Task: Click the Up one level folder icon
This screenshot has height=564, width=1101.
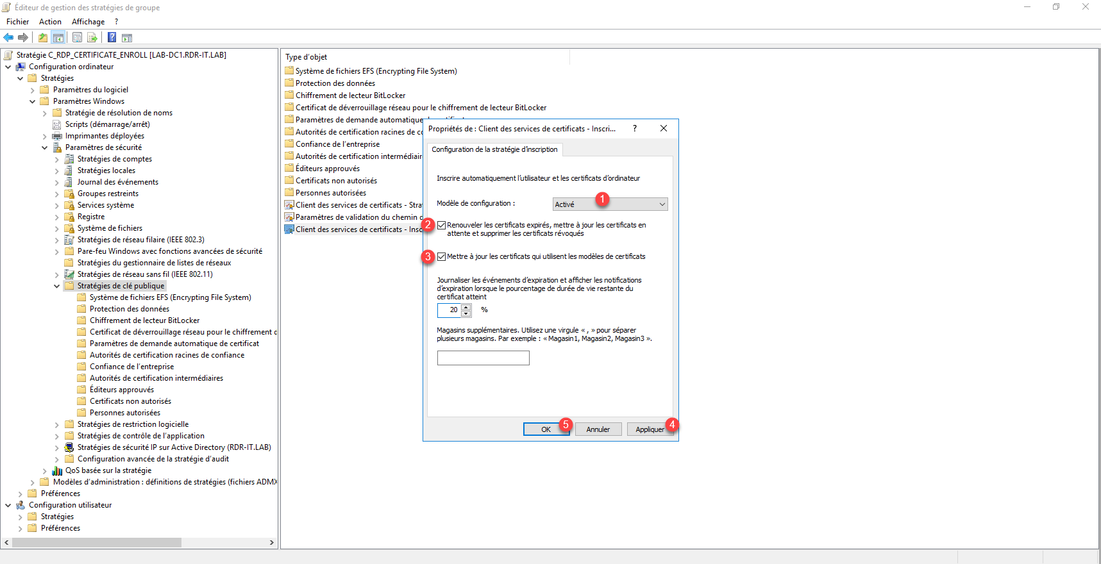Action: pyautogui.click(x=42, y=38)
